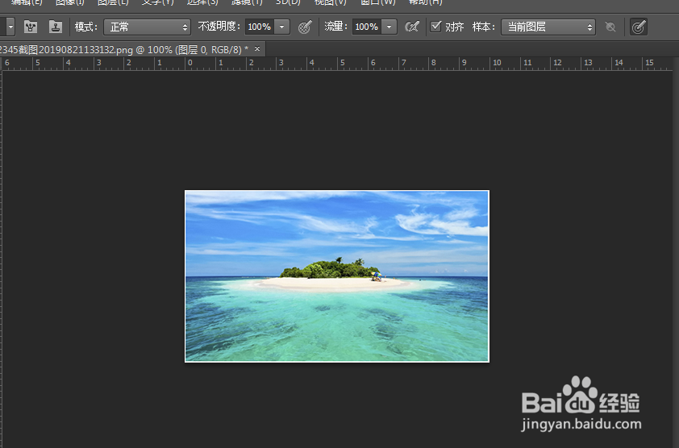Open the 样本 当前图层 dropdown
679x448 pixels.
548,27
